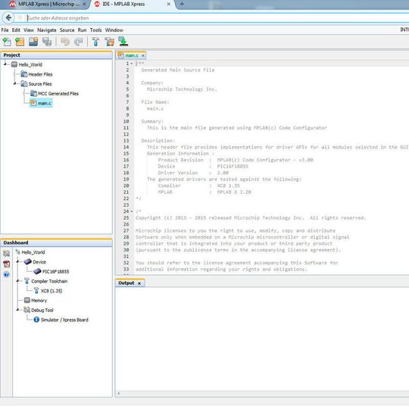The image size is (409, 409).
Task: Select PIC16F18855 in the Dashboard tree
Action: pyautogui.click(x=55, y=272)
